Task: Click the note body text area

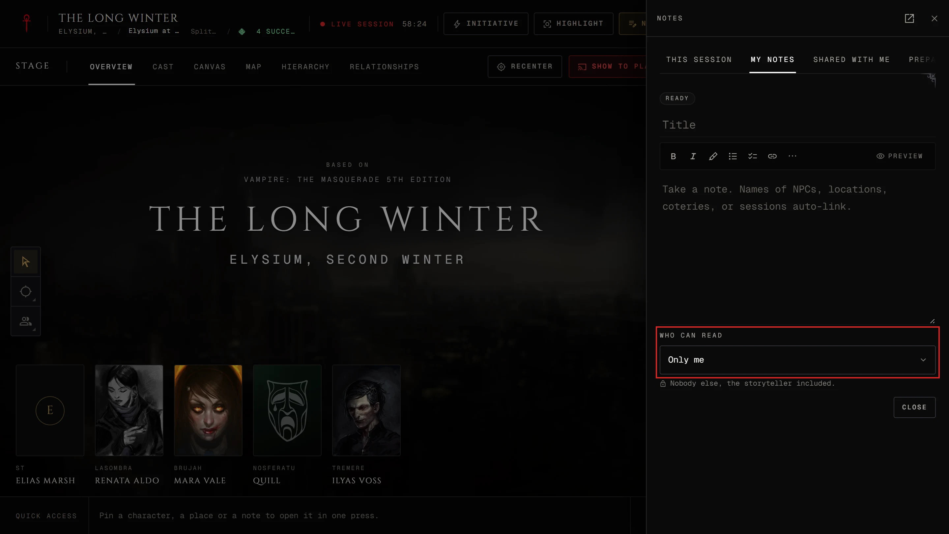Action: 797,251
